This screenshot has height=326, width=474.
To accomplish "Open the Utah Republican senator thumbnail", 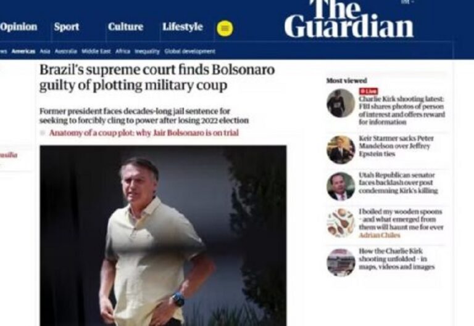I will [341, 186].
